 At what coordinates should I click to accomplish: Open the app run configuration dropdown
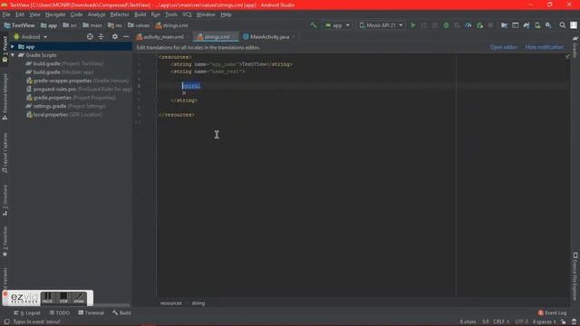pos(336,25)
